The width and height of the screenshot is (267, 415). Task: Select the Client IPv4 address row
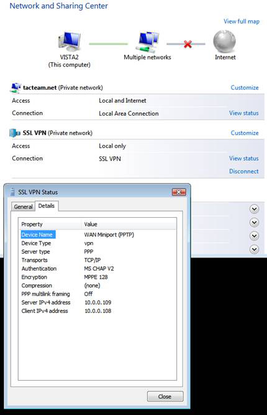coord(97,311)
